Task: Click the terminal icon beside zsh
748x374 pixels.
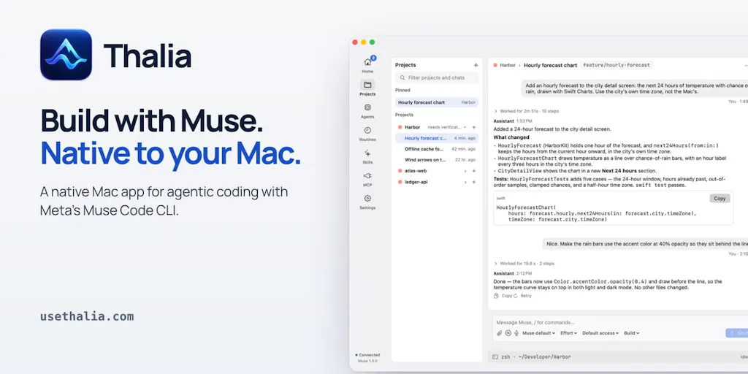Action: [x=495, y=356]
